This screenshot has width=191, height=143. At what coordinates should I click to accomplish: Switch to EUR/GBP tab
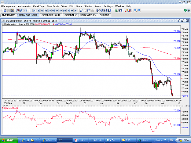coord(104,15)
